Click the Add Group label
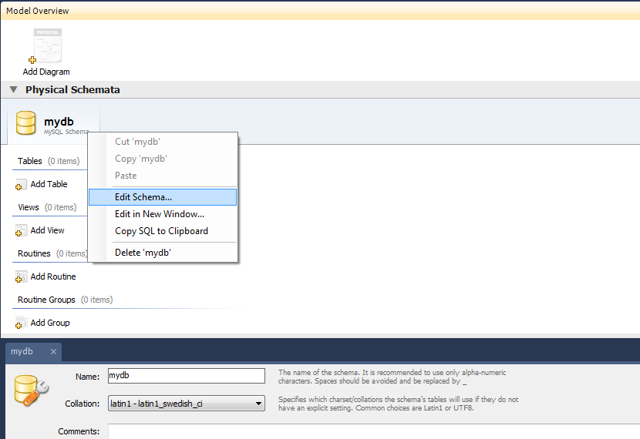The width and height of the screenshot is (640, 439). 50,323
